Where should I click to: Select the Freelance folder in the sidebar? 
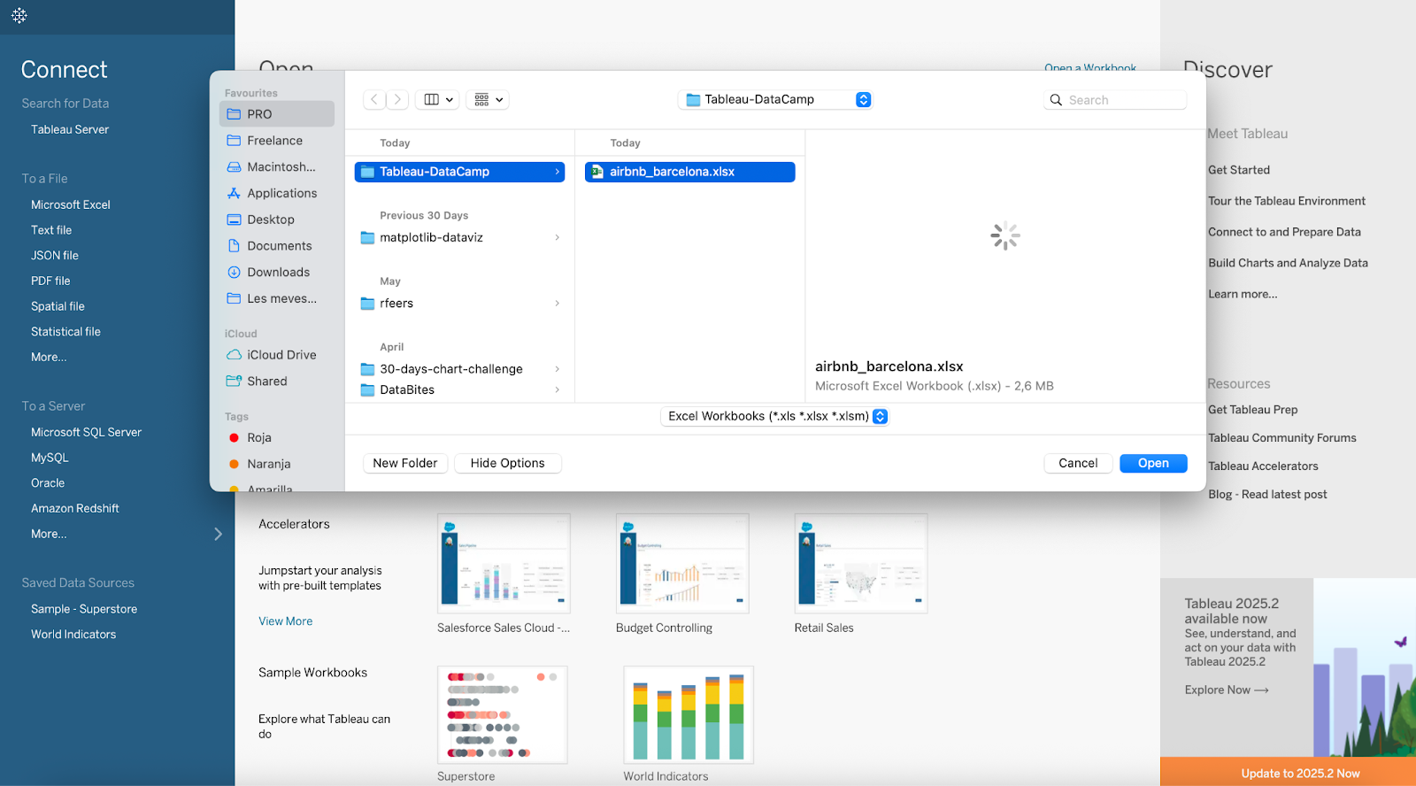point(277,141)
